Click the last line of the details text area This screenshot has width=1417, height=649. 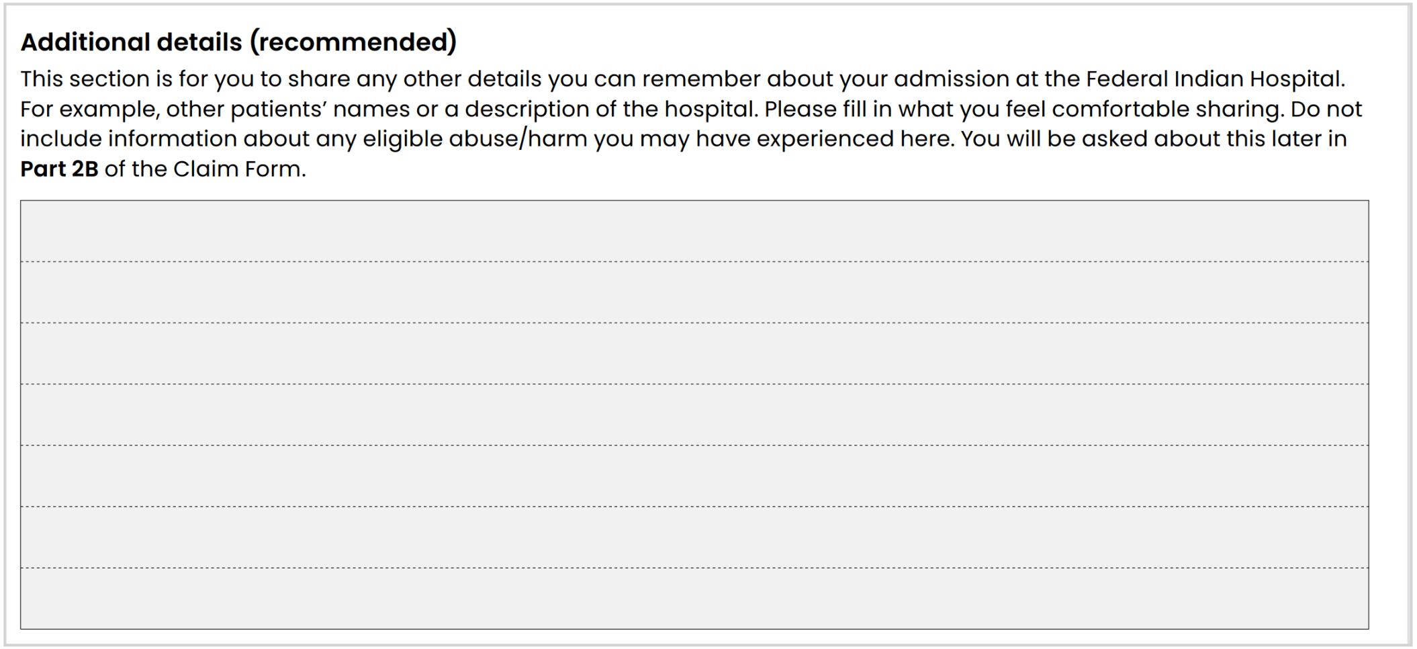coord(694,598)
